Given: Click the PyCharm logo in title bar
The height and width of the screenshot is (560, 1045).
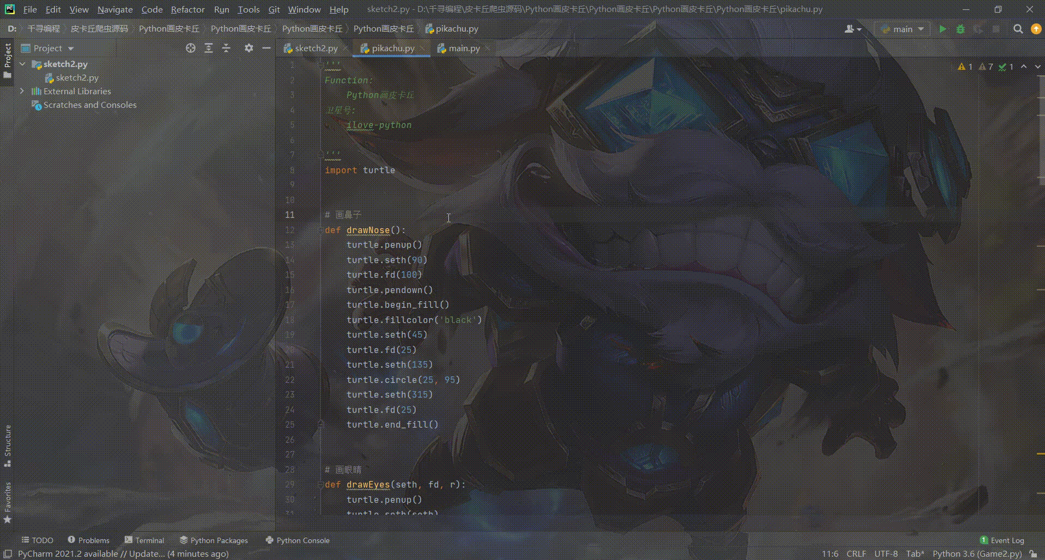Looking at the screenshot, I should click(x=9, y=9).
